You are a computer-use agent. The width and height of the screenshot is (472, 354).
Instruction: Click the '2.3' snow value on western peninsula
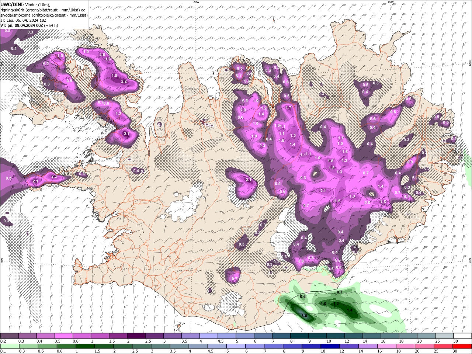coord(54,177)
